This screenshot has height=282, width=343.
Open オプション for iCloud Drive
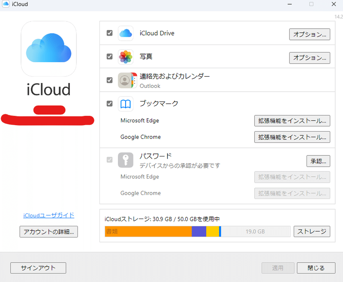pos(310,34)
